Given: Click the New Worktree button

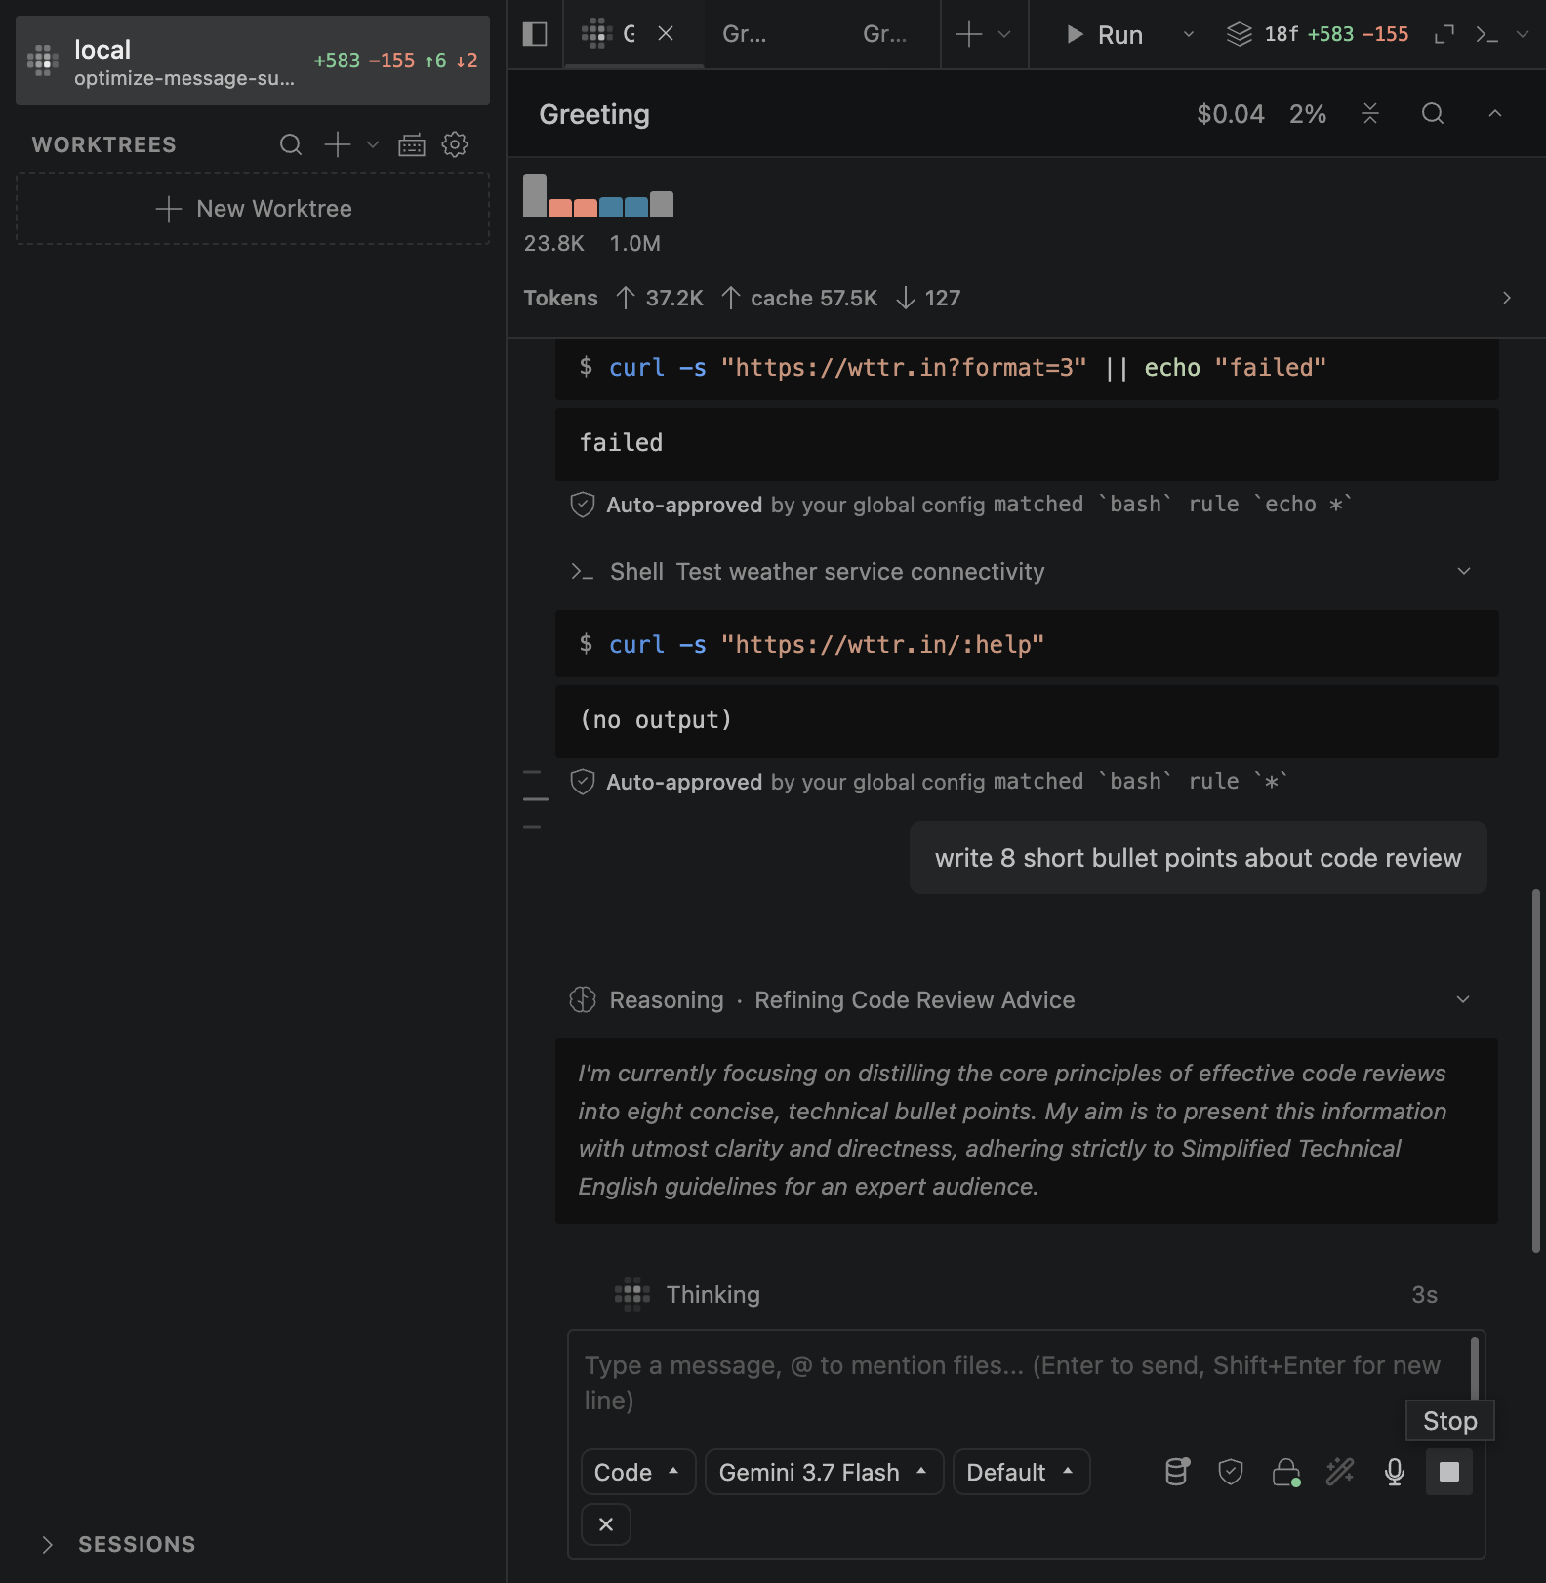Looking at the screenshot, I should (x=253, y=209).
